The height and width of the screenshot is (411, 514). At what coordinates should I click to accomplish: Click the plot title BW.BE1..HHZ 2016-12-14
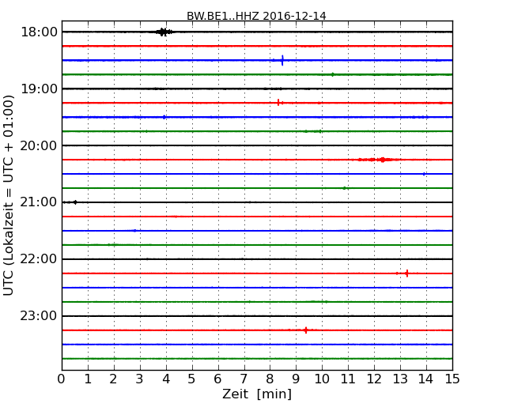tap(256, 16)
